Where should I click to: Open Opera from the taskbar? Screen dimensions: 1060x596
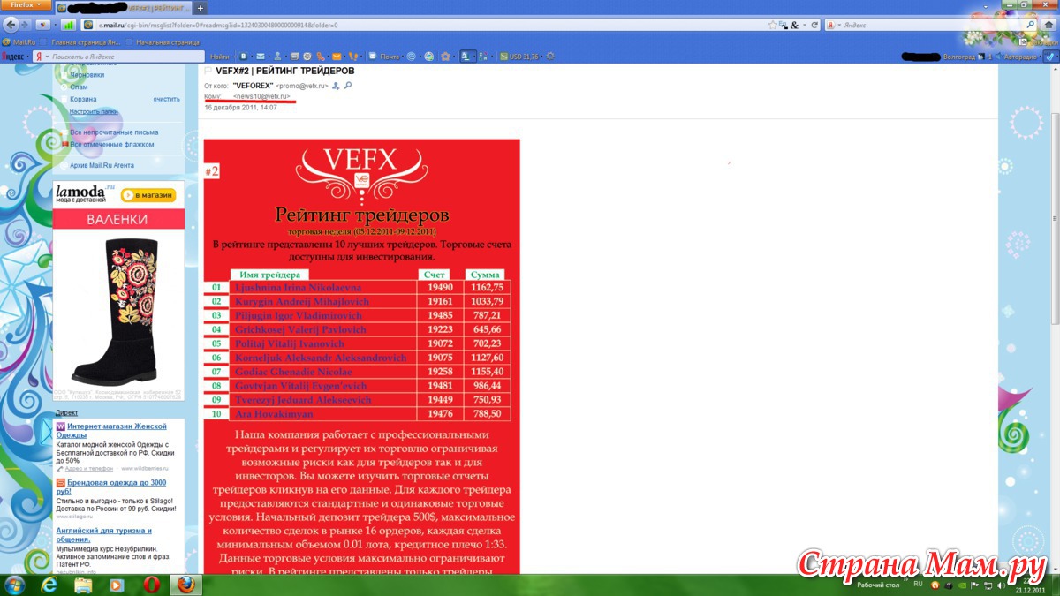click(151, 585)
